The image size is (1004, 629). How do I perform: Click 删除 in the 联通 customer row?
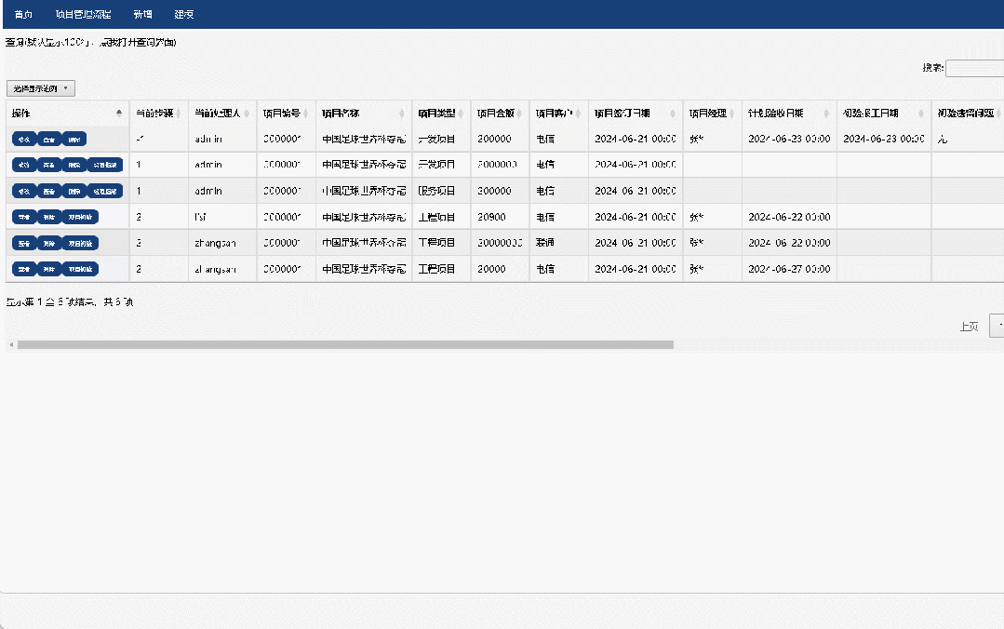(49, 244)
